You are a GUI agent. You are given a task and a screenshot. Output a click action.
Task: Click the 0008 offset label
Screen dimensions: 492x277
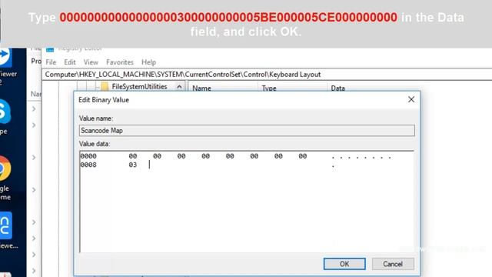88,165
